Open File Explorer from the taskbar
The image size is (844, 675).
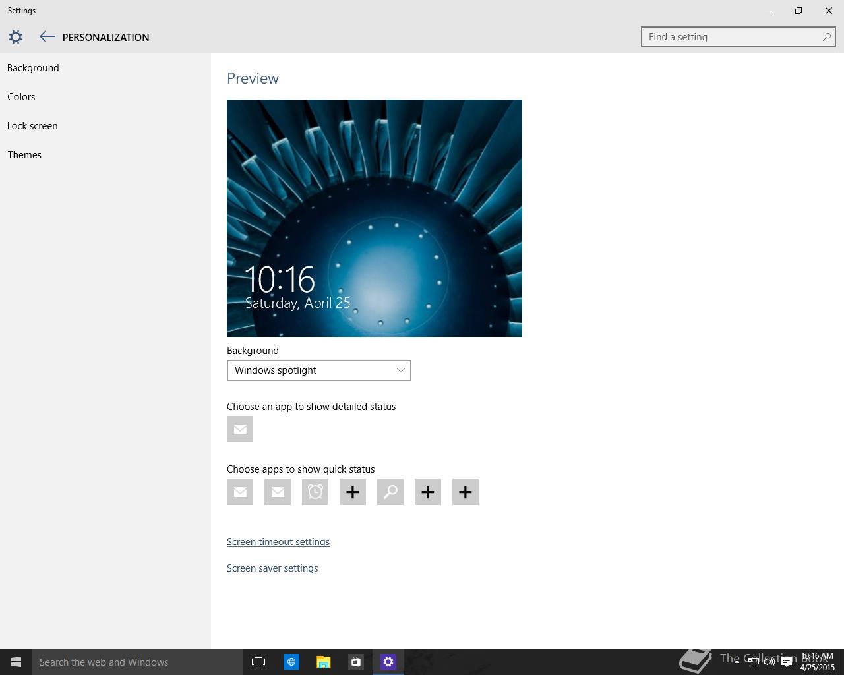[x=323, y=662]
